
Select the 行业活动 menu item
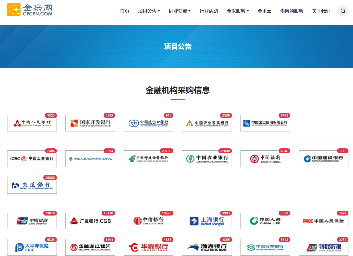(209, 11)
